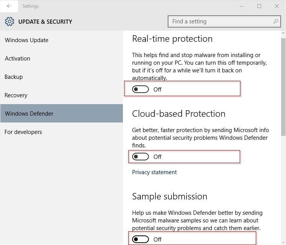The width and height of the screenshot is (286, 245).
Task: Click the UPDATE & SECURITY title
Action: pyautogui.click(x=45, y=21)
